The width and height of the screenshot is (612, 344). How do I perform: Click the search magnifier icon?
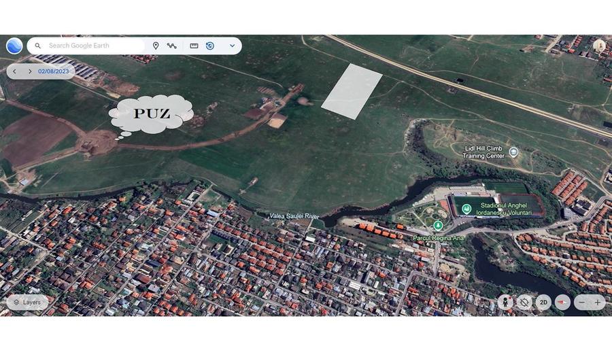(x=38, y=46)
